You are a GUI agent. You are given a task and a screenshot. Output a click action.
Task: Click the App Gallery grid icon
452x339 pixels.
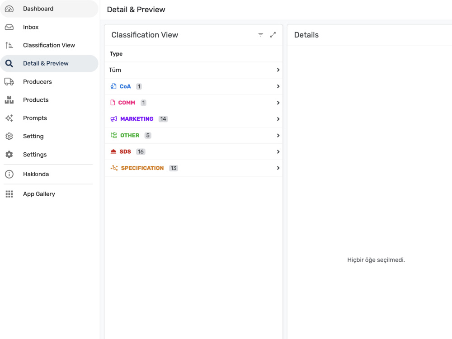(x=9, y=194)
